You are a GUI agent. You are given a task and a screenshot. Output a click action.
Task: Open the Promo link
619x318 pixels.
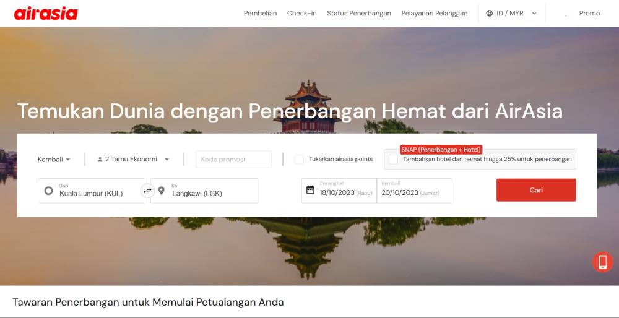pos(589,14)
